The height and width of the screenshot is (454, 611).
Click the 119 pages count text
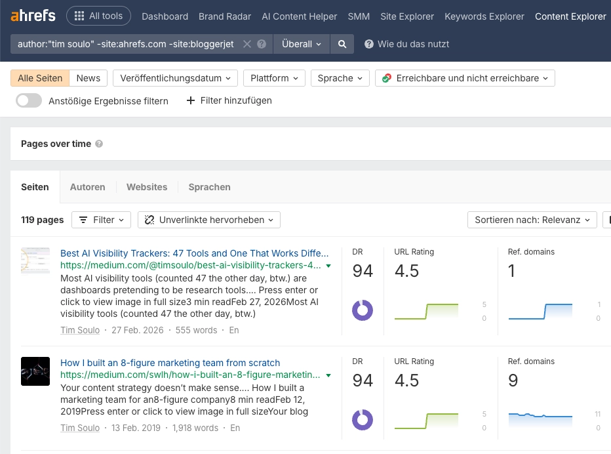coord(43,220)
